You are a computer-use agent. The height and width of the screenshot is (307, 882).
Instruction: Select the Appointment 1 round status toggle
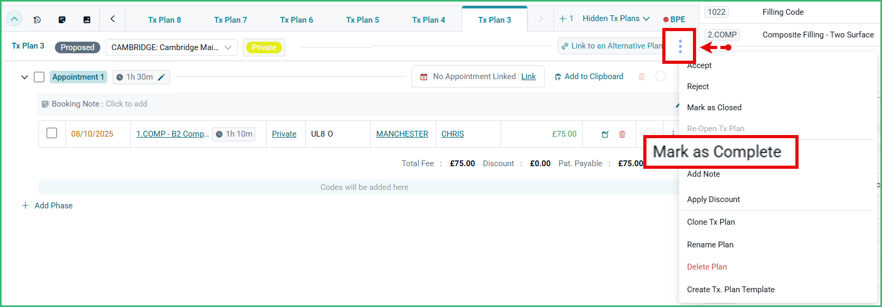pos(660,76)
